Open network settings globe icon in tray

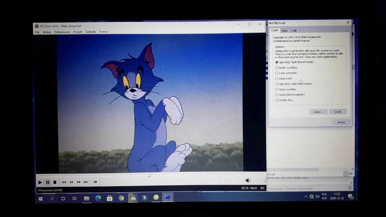coord(312,197)
